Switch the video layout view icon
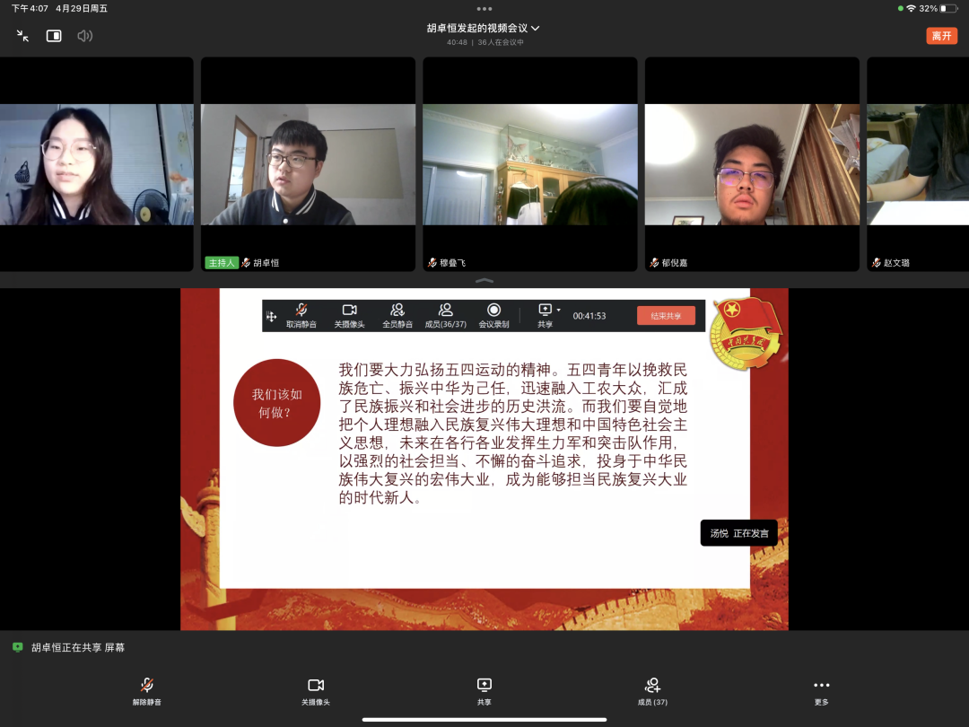The height and width of the screenshot is (727, 969). [54, 36]
